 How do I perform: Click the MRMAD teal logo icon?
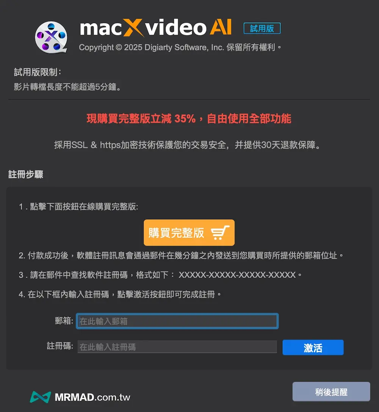40,397
